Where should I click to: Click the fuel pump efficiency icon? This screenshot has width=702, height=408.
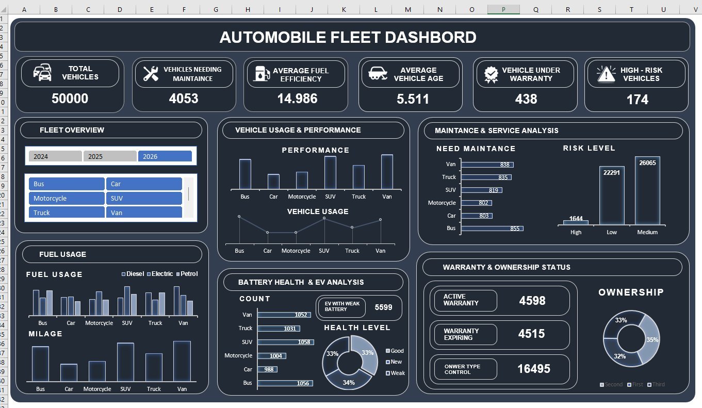(x=261, y=74)
